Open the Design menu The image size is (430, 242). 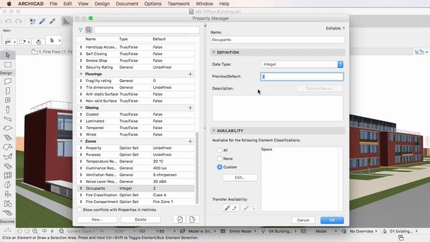click(102, 3)
